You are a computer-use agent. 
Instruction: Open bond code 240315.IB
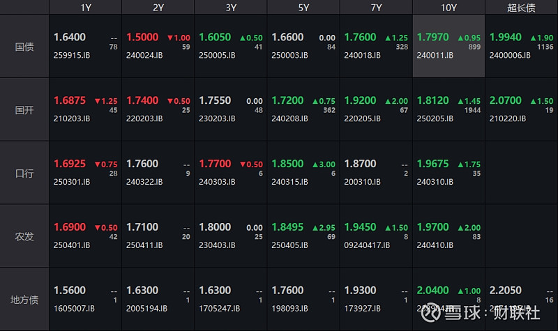(289, 182)
